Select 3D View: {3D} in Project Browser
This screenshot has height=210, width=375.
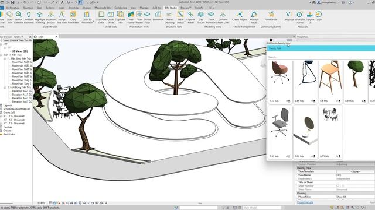point(20,51)
